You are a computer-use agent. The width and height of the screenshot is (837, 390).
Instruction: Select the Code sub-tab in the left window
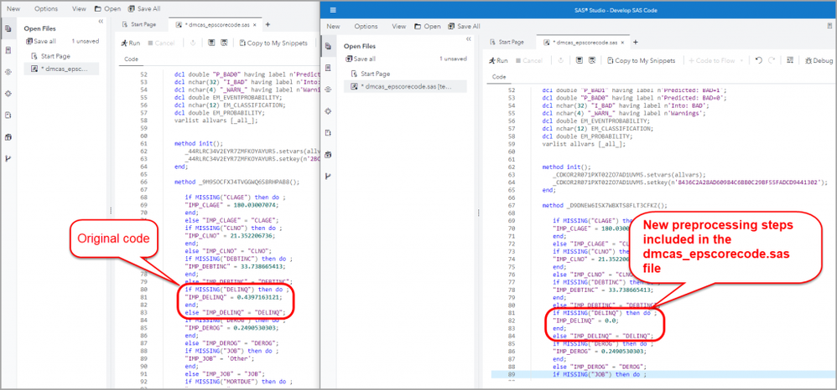click(132, 59)
